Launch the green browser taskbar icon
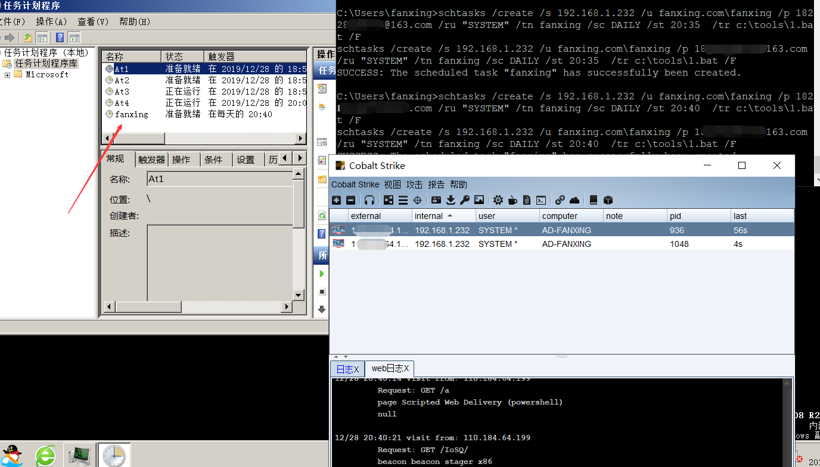Viewport: 820px width, 467px height. (x=45, y=456)
